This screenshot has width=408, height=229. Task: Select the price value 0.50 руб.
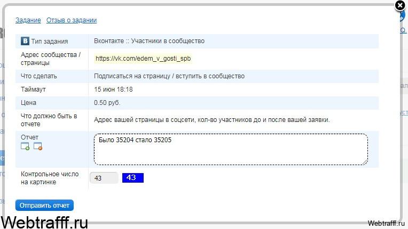click(107, 103)
